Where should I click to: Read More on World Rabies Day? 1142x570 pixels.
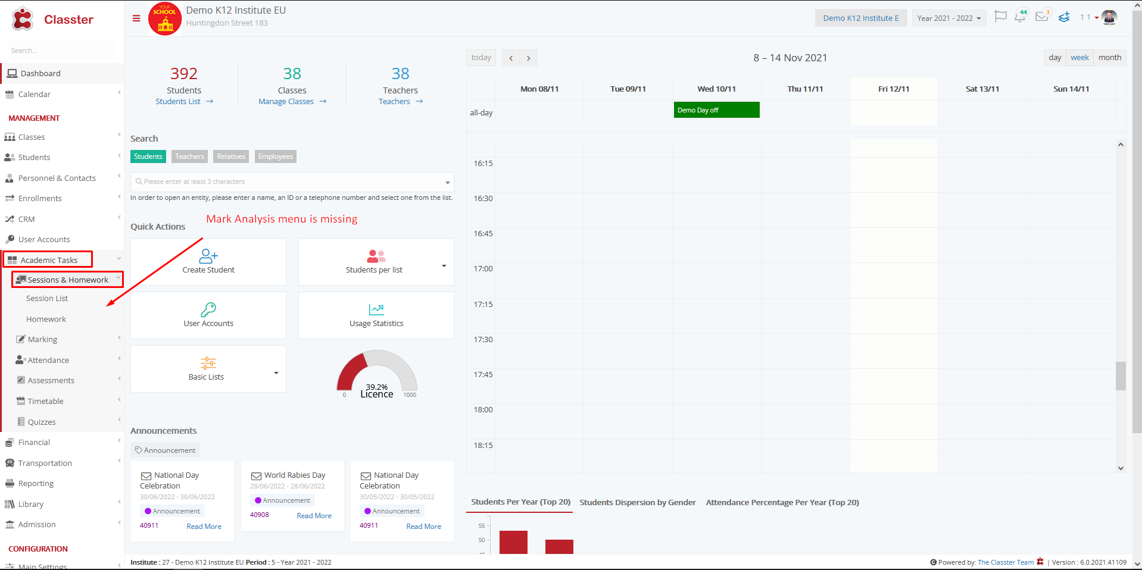[x=314, y=516]
